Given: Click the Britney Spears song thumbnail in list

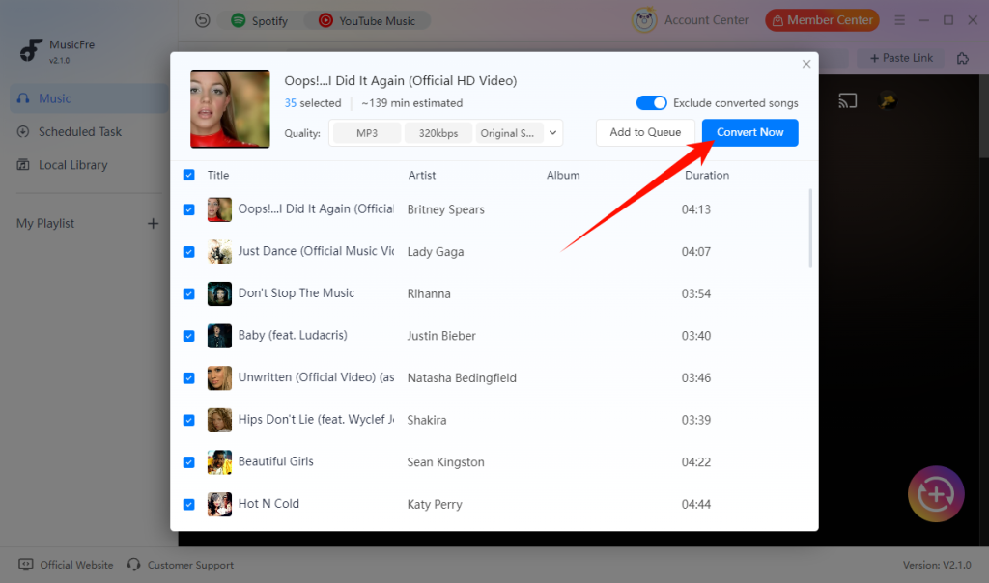Looking at the screenshot, I should click(x=219, y=209).
